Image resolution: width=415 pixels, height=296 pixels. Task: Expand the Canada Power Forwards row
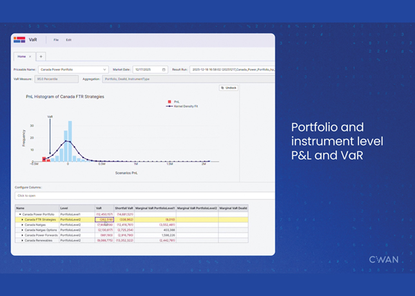click(22, 235)
